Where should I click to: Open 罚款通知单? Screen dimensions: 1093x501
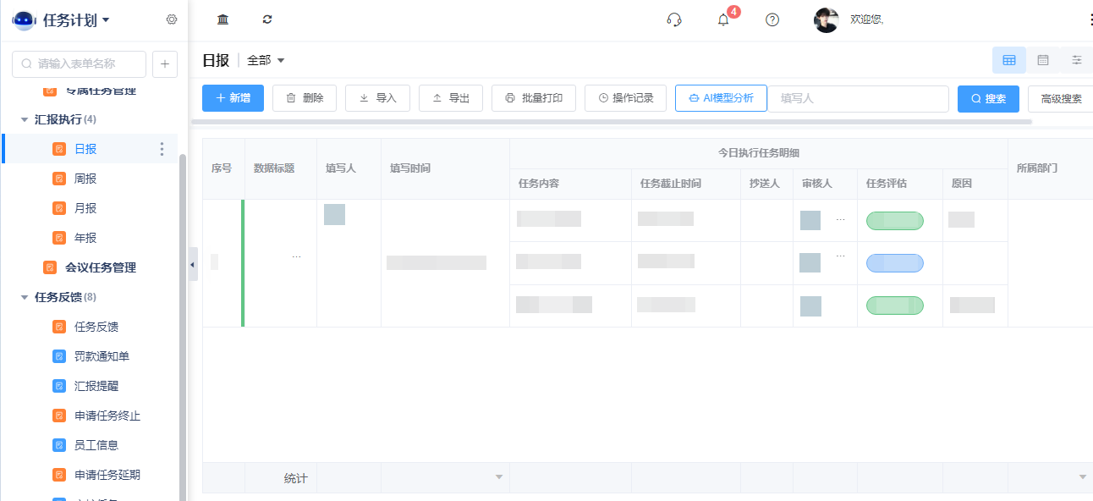pyautogui.click(x=102, y=356)
